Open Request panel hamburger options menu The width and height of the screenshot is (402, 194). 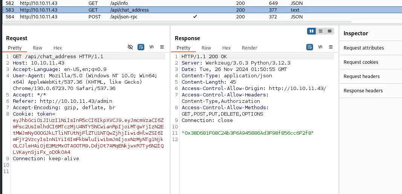point(162,47)
